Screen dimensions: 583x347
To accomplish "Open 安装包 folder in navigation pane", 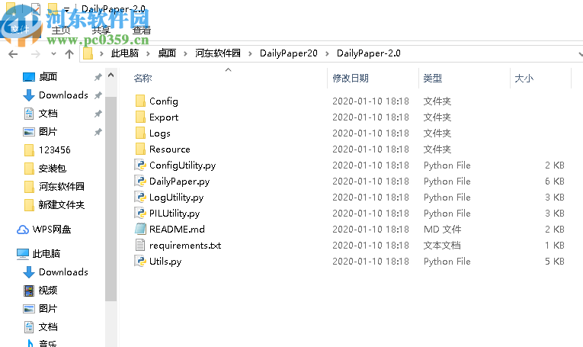I will (x=45, y=168).
